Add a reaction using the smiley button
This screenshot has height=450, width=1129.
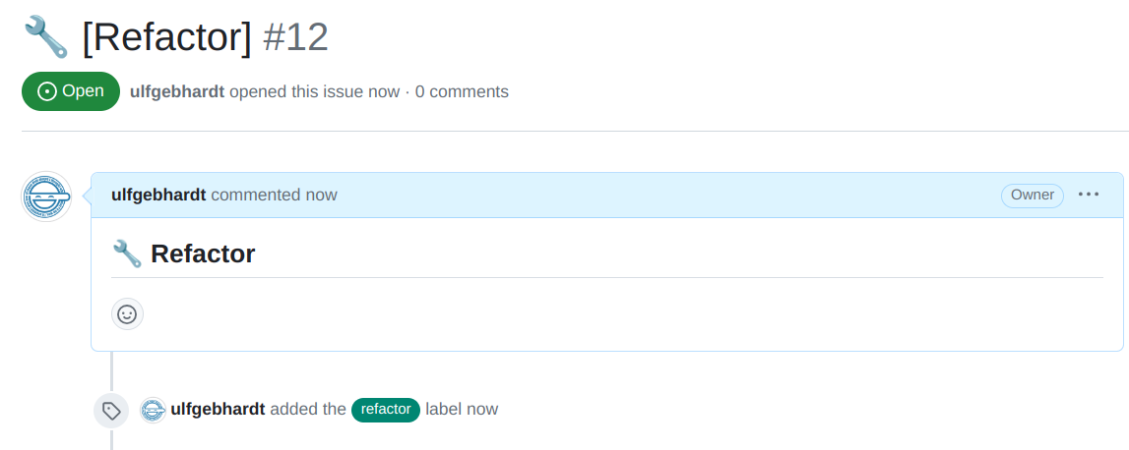127,314
